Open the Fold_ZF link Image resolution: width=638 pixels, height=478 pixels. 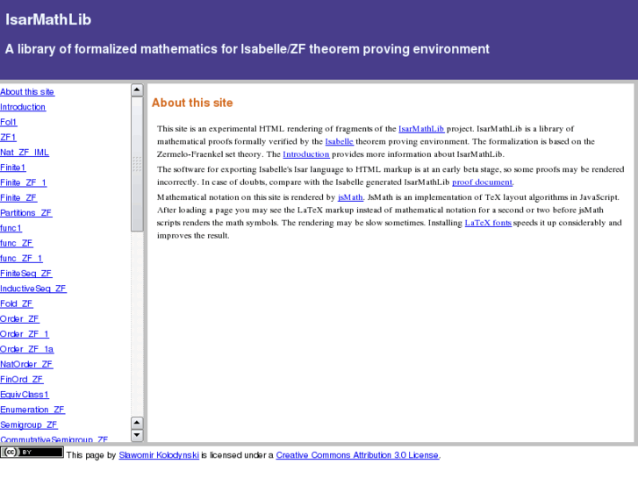(x=17, y=303)
